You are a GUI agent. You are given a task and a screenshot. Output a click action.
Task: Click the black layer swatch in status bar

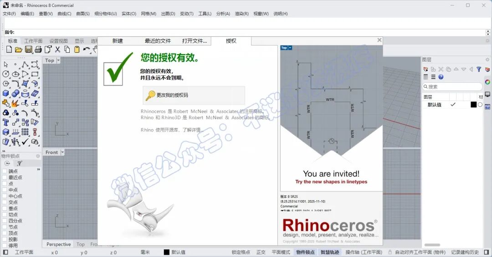[167, 252]
